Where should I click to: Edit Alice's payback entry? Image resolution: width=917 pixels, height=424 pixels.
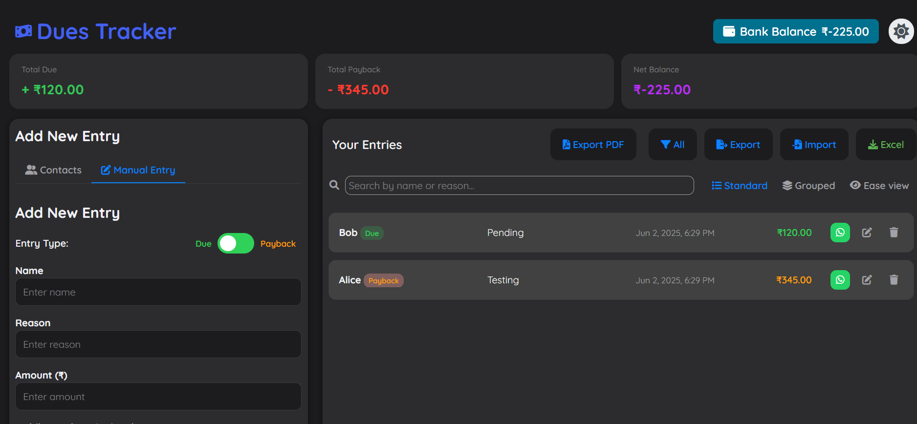[867, 280]
